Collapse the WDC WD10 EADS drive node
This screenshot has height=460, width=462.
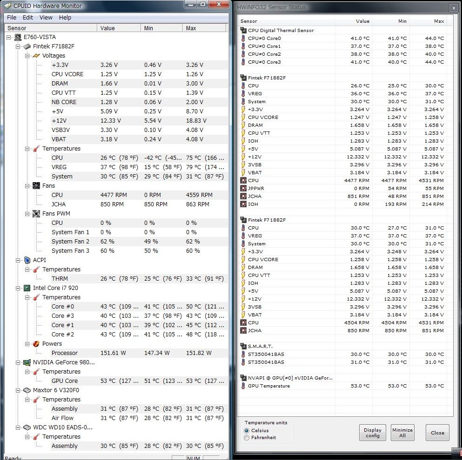tap(18, 427)
